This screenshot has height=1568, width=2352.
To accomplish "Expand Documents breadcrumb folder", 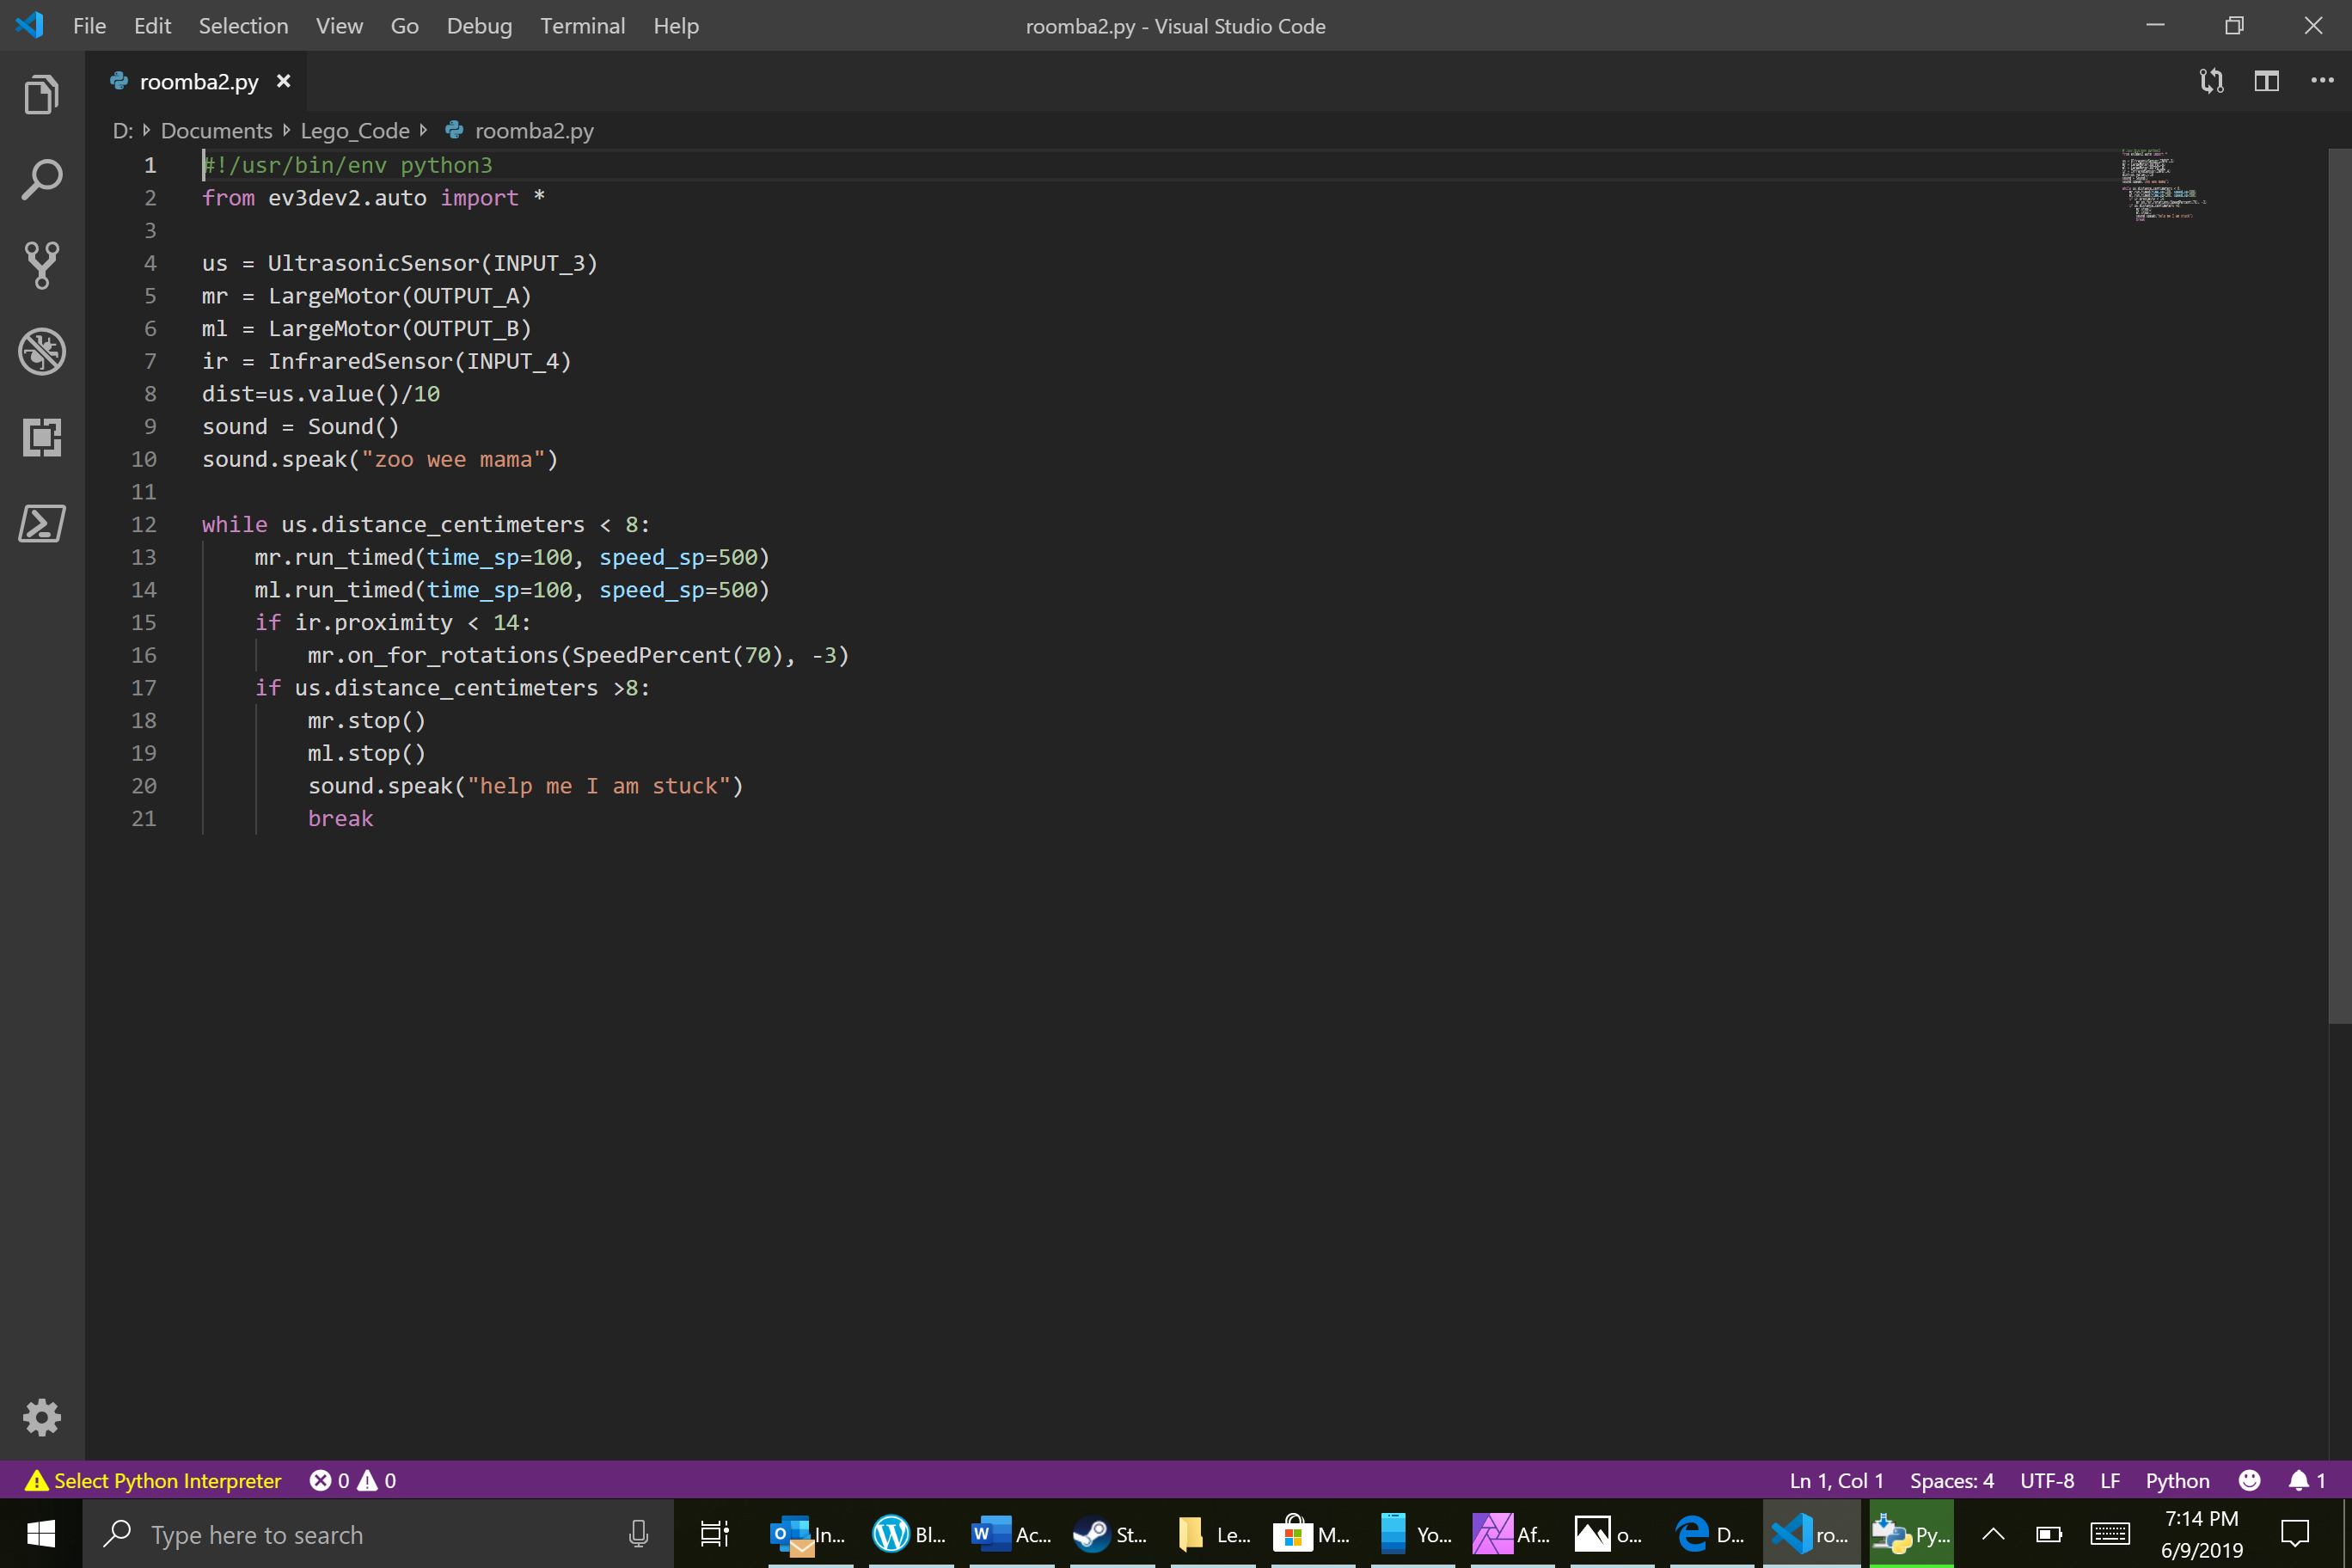I will pyautogui.click(x=216, y=131).
